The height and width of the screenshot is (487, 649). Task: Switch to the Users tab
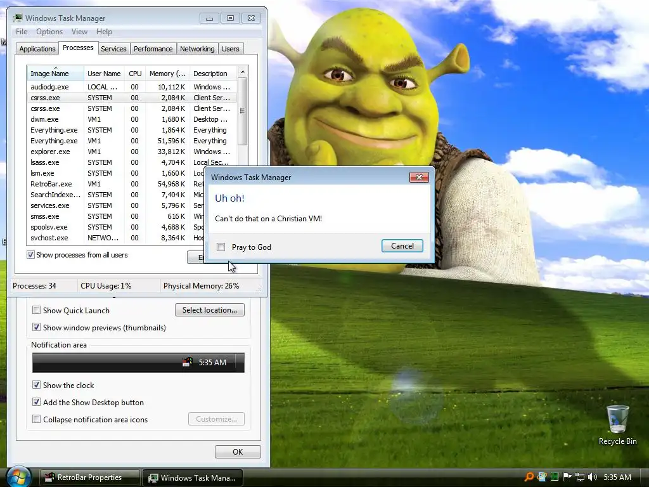pyautogui.click(x=230, y=49)
